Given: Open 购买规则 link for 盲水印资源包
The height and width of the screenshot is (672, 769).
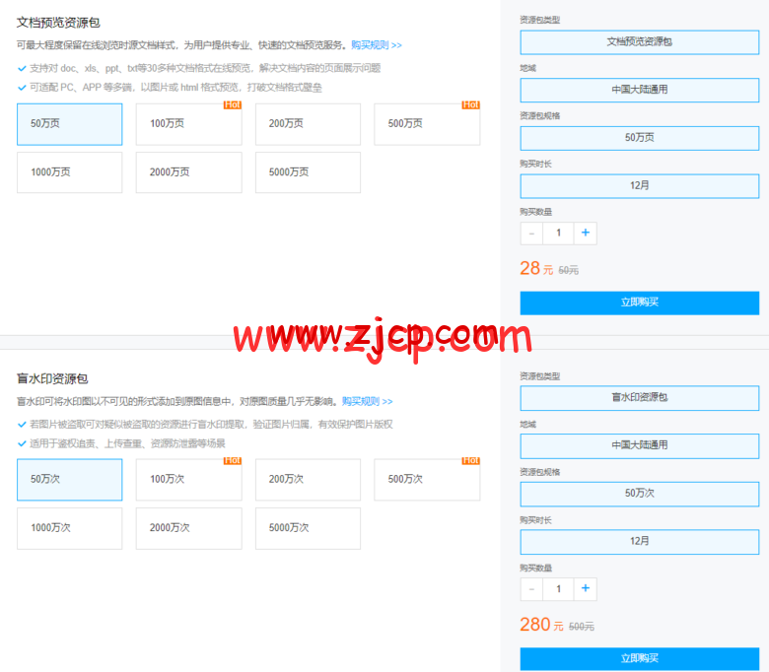Looking at the screenshot, I should 368,401.
